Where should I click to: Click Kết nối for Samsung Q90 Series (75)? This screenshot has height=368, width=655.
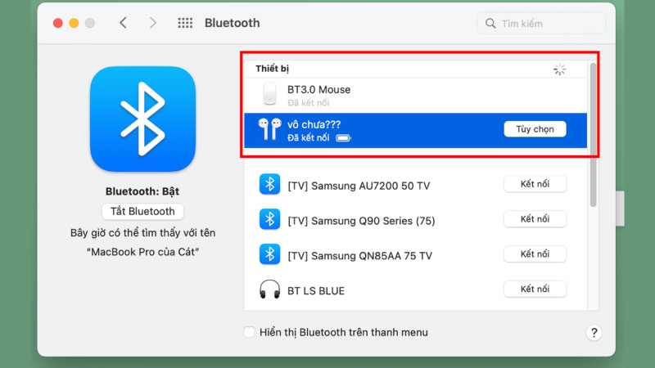[535, 219]
